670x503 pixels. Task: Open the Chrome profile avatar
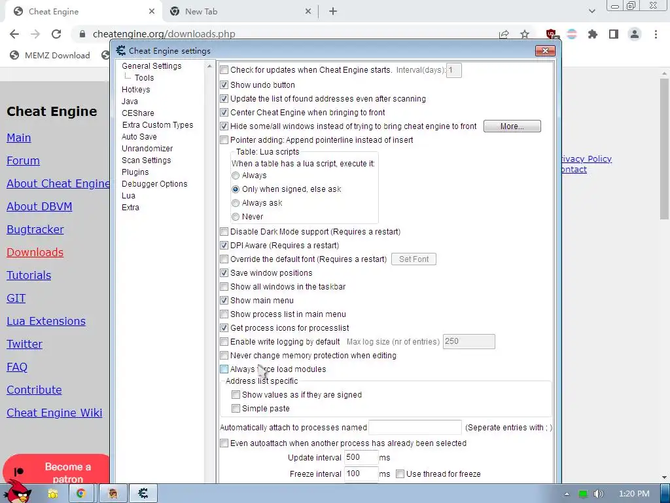pos(635,34)
